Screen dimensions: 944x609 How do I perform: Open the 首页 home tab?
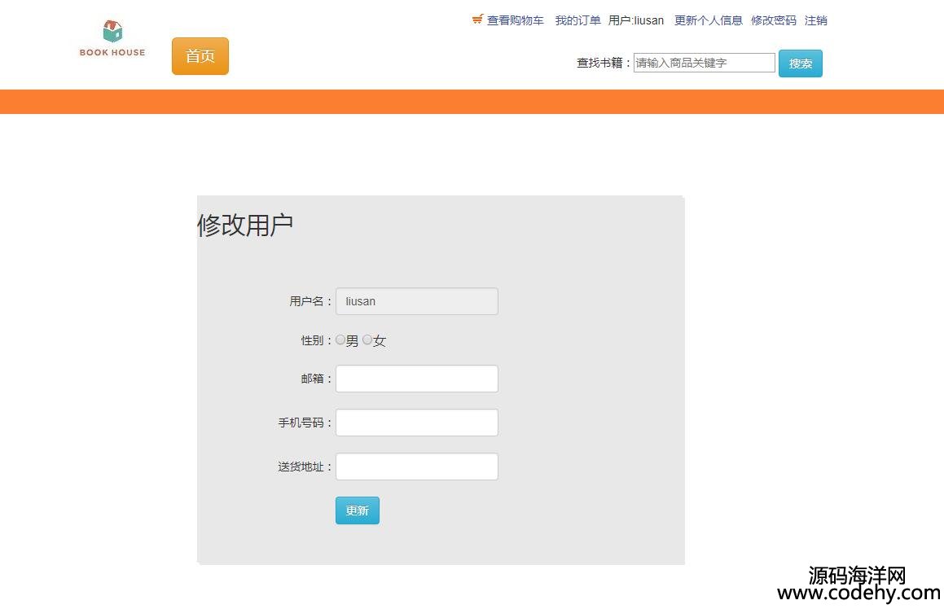tap(200, 56)
